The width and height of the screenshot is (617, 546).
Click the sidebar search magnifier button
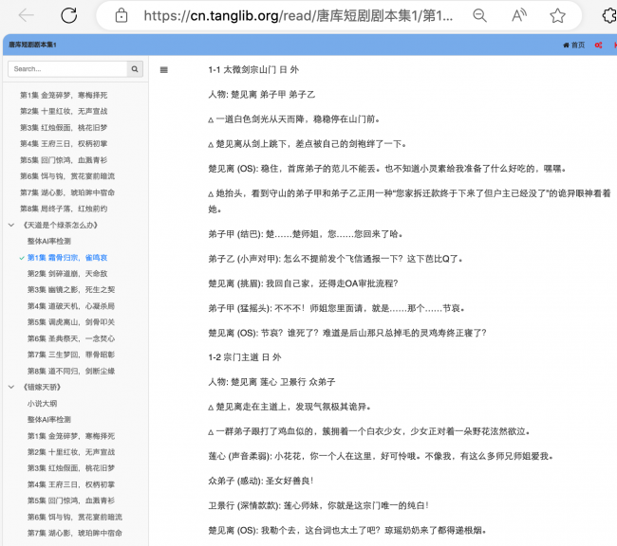pyautogui.click(x=135, y=69)
